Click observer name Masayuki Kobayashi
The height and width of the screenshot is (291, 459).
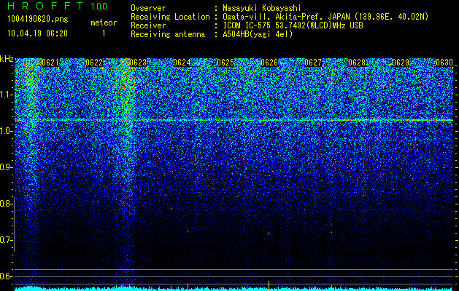coord(262,8)
